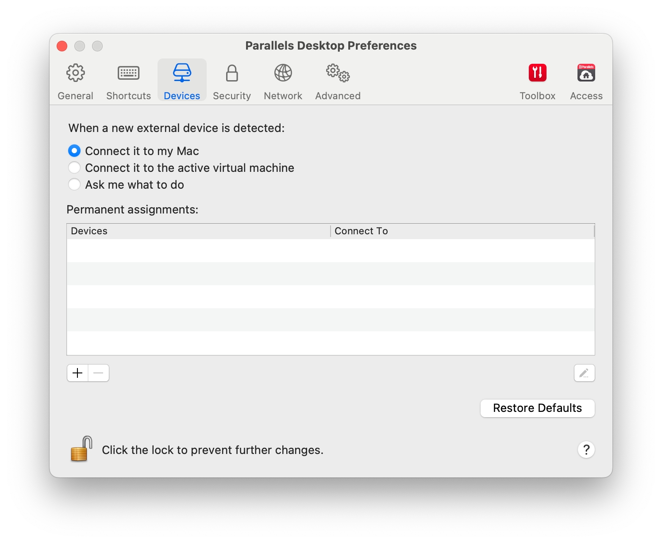Open help with the question mark button

[586, 450]
